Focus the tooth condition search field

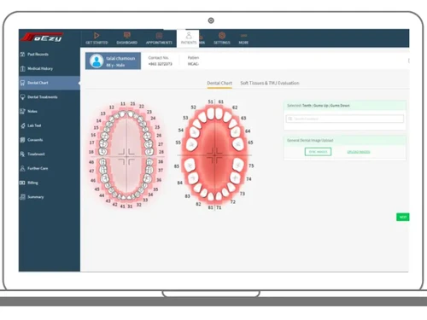coord(345,119)
